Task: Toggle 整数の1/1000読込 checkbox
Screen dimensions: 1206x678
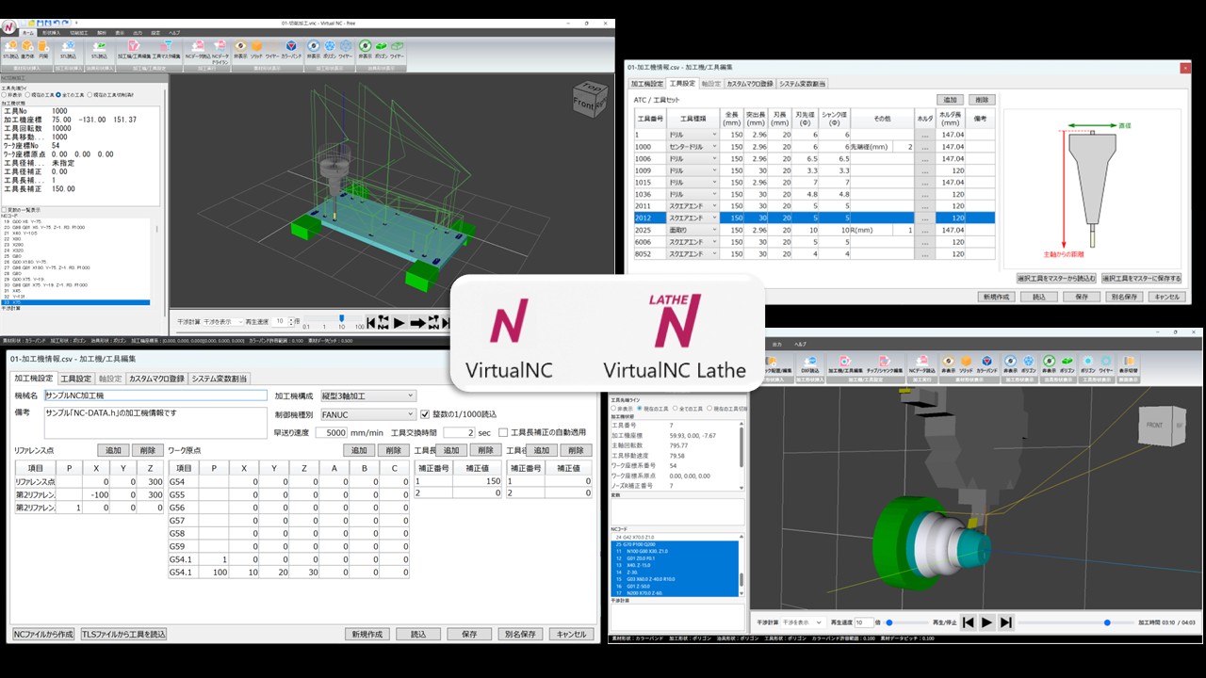Action: pos(425,414)
